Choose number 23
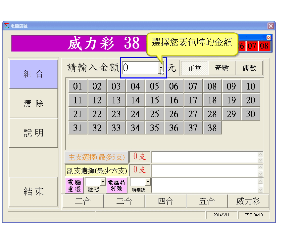The height and width of the screenshot is (252, 299). pos(116,114)
